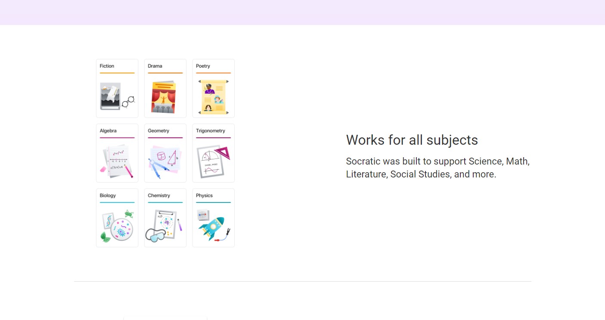Click the 'Socratic was built to support' paragraph
Image resolution: width=605 pixels, height=320 pixels.
point(438,168)
